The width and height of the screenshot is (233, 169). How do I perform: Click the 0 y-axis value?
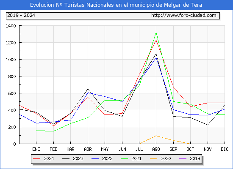tap(14, 144)
